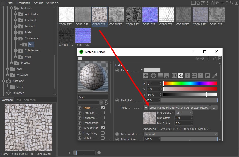Show the color swatches grid
Screen dimensions: 239x157
coord(207,76)
